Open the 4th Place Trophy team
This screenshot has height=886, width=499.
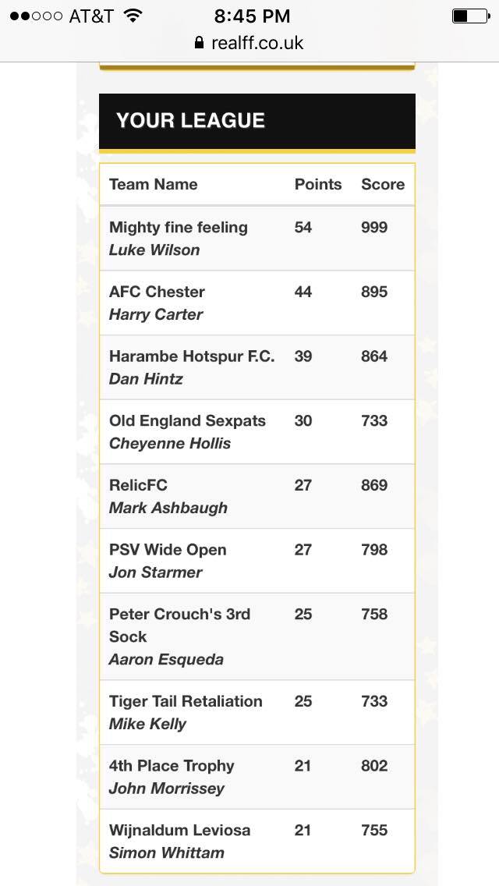pos(257,776)
